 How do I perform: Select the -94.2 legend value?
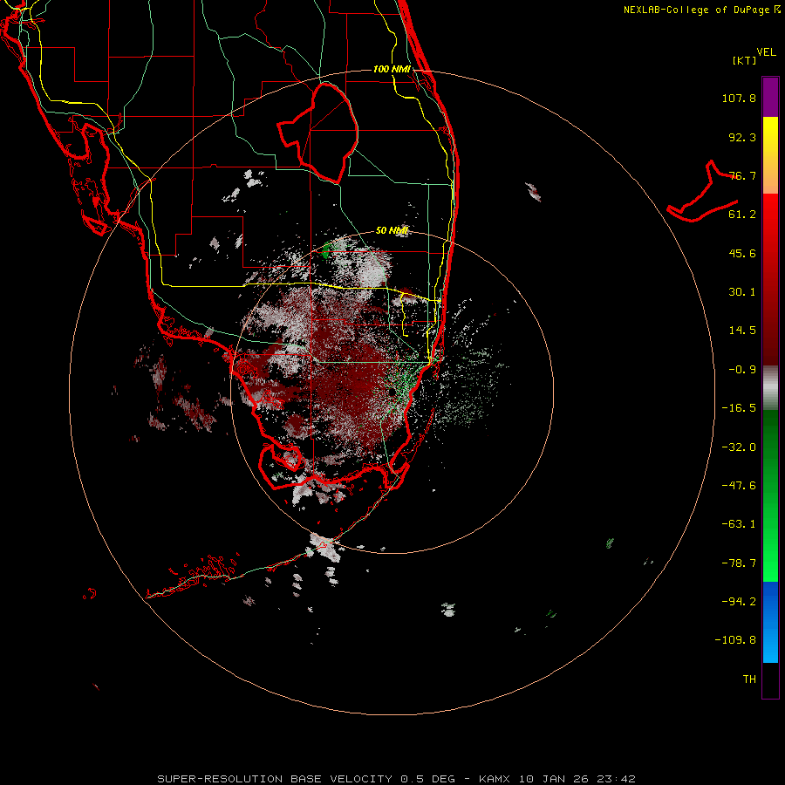739,601
